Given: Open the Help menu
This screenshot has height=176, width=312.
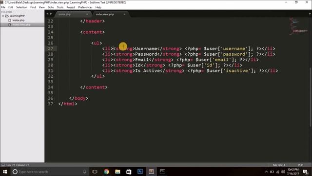Looking at the screenshot, I should pos(98,7).
